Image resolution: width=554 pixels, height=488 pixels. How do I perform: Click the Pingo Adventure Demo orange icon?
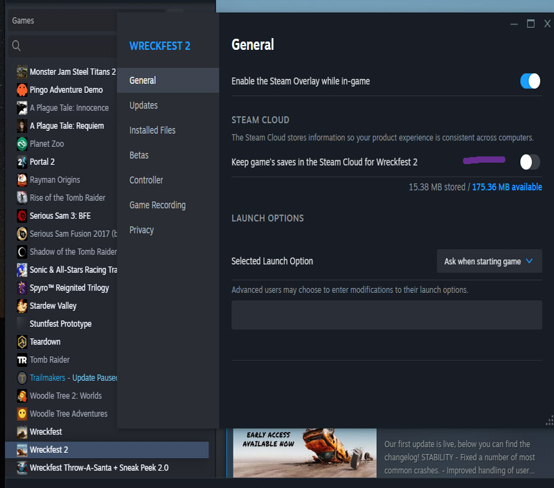pyautogui.click(x=22, y=90)
